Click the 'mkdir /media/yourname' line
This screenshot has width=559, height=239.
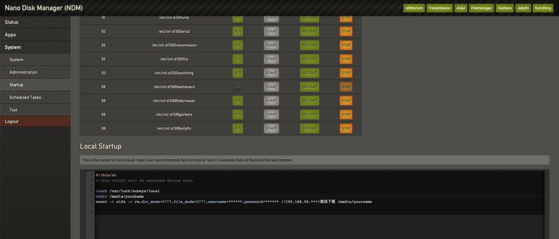point(120,196)
